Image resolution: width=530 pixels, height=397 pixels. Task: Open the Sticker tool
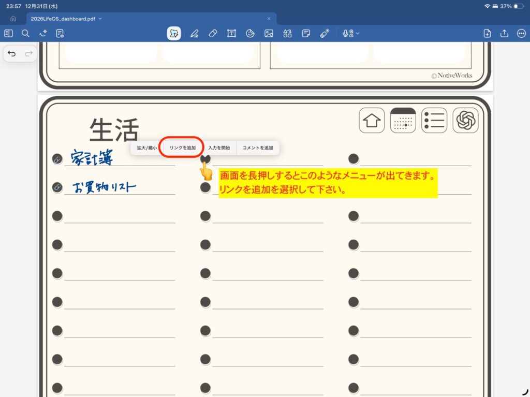click(x=250, y=34)
